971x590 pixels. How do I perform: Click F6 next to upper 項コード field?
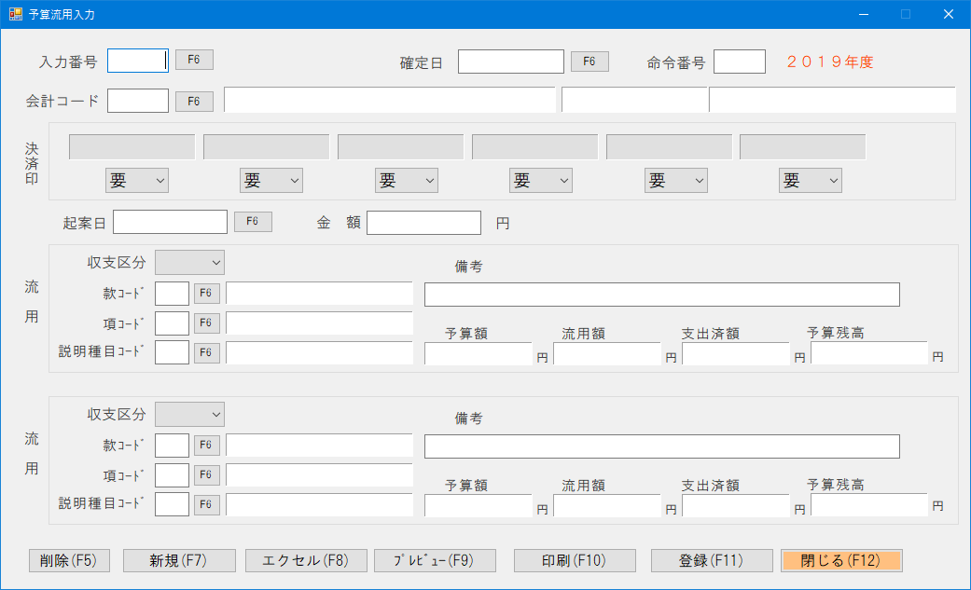click(x=206, y=322)
